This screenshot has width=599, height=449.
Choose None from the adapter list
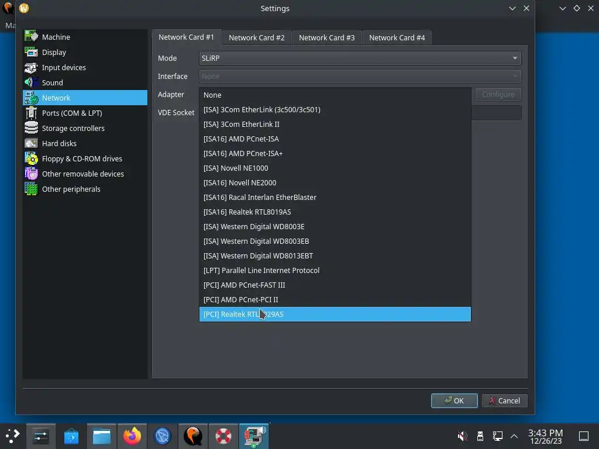coord(335,95)
